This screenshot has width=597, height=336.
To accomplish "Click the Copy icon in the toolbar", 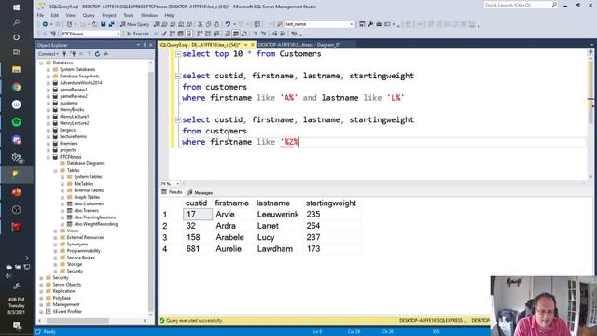I will tap(208, 24).
